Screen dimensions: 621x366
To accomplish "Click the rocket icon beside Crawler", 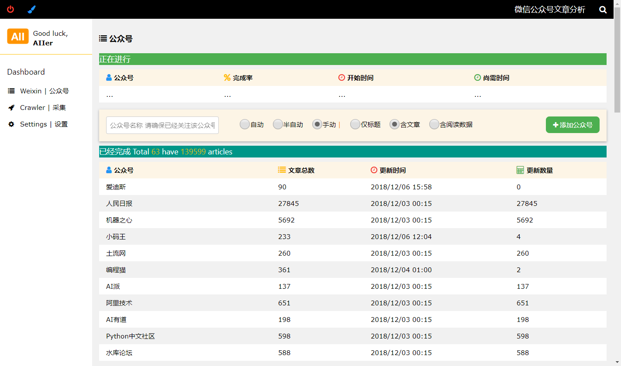I will 11,108.
